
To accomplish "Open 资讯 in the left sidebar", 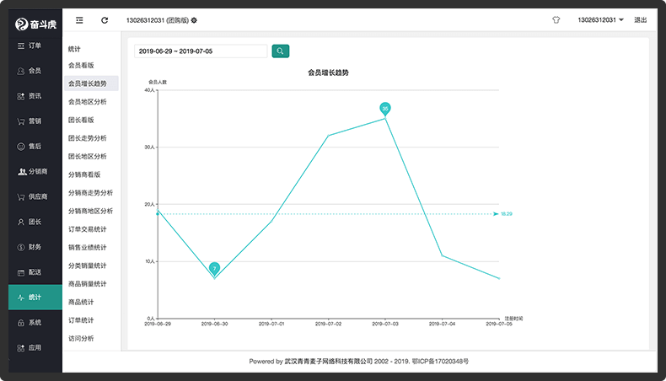I will click(35, 96).
